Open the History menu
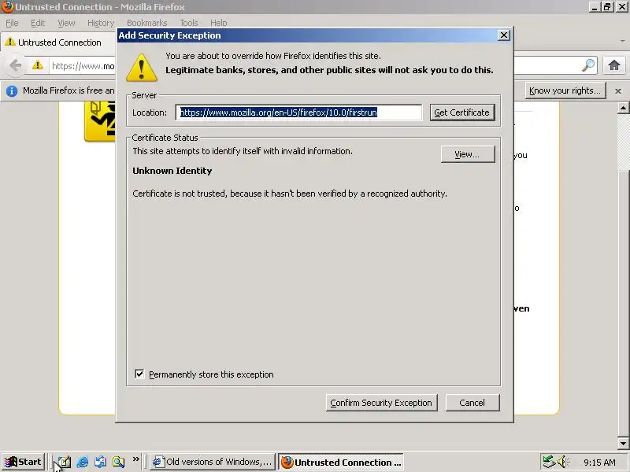The height and width of the screenshot is (472, 630). pos(101,23)
